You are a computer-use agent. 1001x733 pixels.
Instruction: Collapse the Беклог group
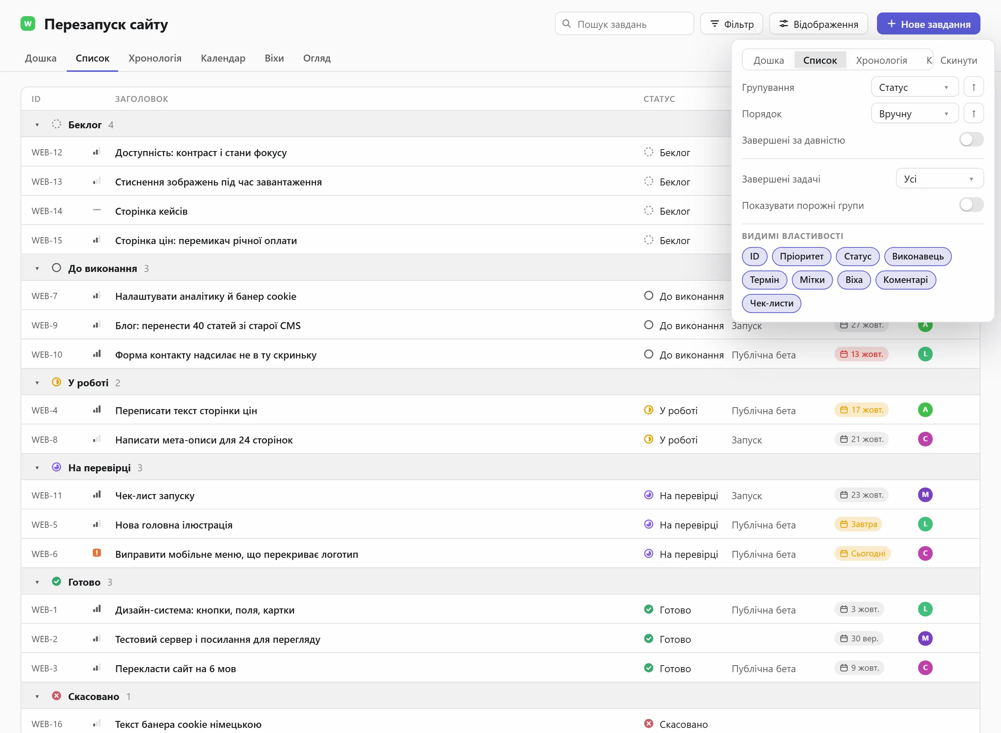pyautogui.click(x=37, y=125)
